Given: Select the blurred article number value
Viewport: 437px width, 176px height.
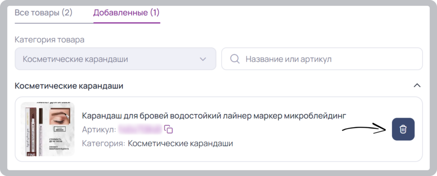Looking at the screenshot, I should pyautogui.click(x=140, y=129).
